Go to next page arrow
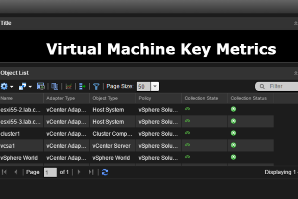This screenshot has width=298, height=199. (79, 172)
